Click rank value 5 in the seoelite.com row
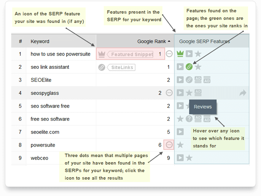The width and height of the screenshot is (261, 196). 169,132
